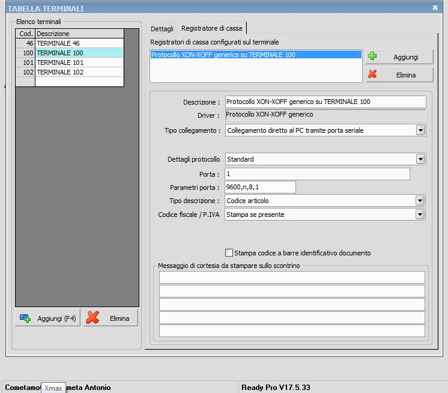Switch to the Dettagli tab
448x393 pixels.
[x=162, y=28]
